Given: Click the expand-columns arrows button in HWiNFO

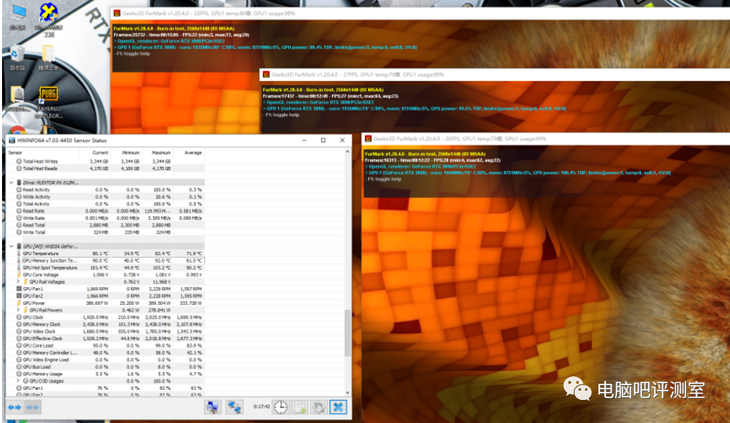Looking at the screenshot, I should (x=14, y=407).
